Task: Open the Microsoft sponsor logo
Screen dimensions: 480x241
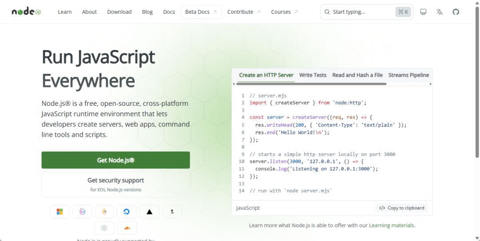Action: coord(60,212)
